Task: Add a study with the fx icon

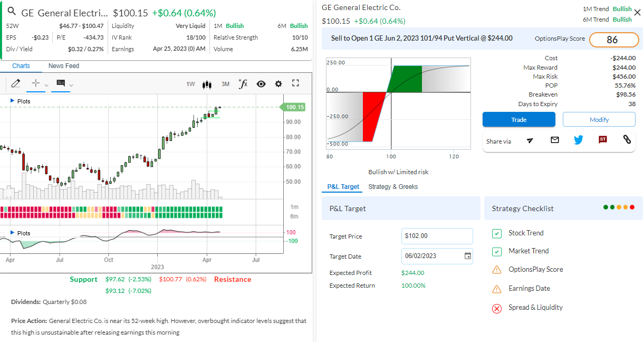Action: (x=243, y=83)
